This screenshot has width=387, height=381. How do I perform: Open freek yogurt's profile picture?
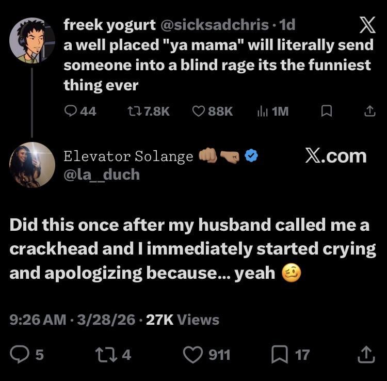point(32,40)
